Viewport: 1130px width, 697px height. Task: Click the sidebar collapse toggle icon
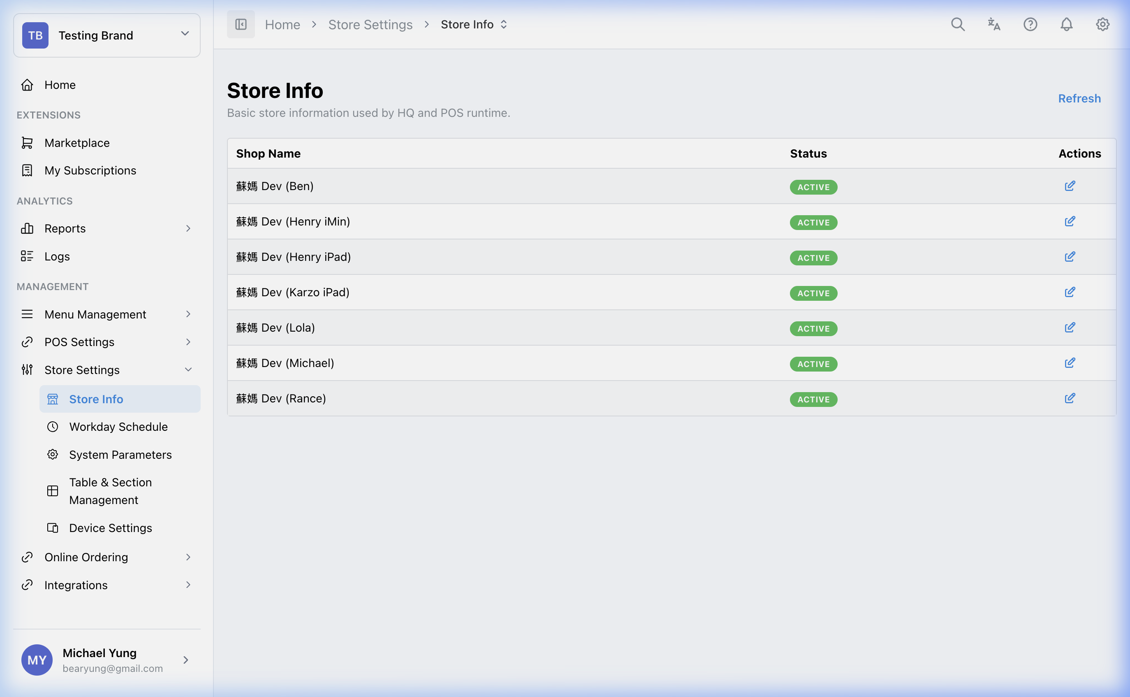pyautogui.click(x=241, y=24)
